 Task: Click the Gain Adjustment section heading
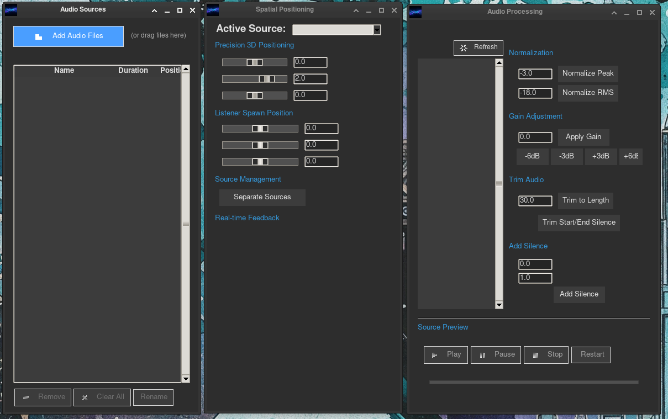coord(535,116)
